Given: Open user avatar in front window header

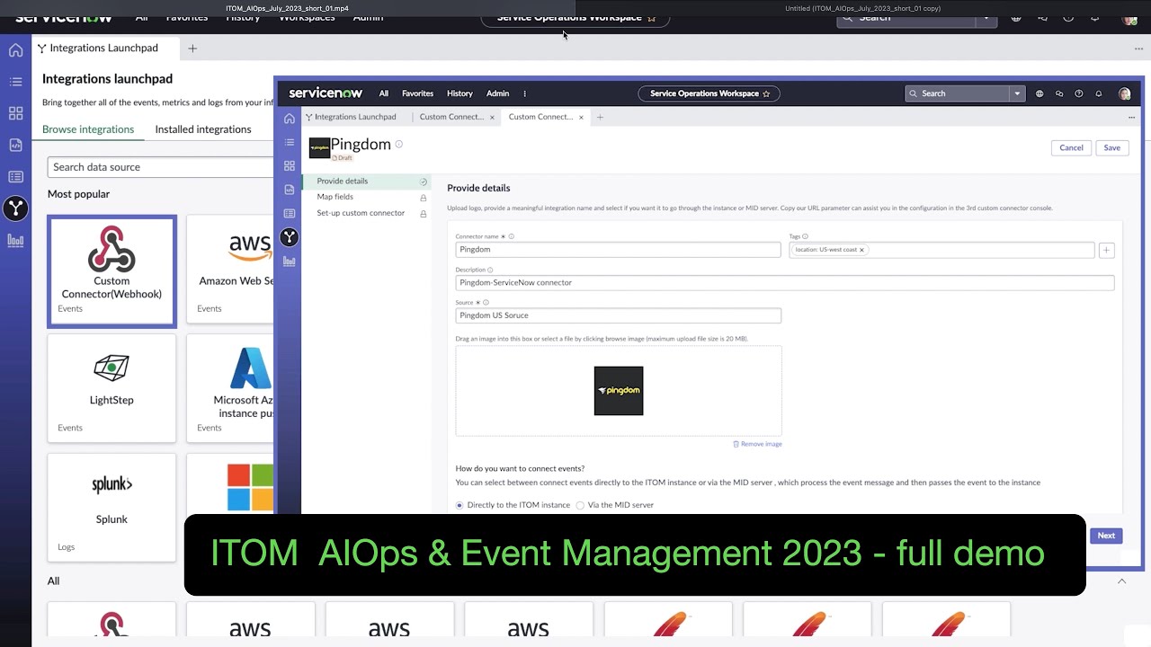Looking at the screenshot, I should coord(1124,93).
